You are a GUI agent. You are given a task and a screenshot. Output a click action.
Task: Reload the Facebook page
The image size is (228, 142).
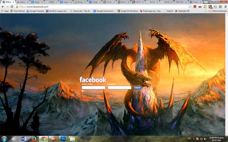pyautogui.click(x=12, y=7)
